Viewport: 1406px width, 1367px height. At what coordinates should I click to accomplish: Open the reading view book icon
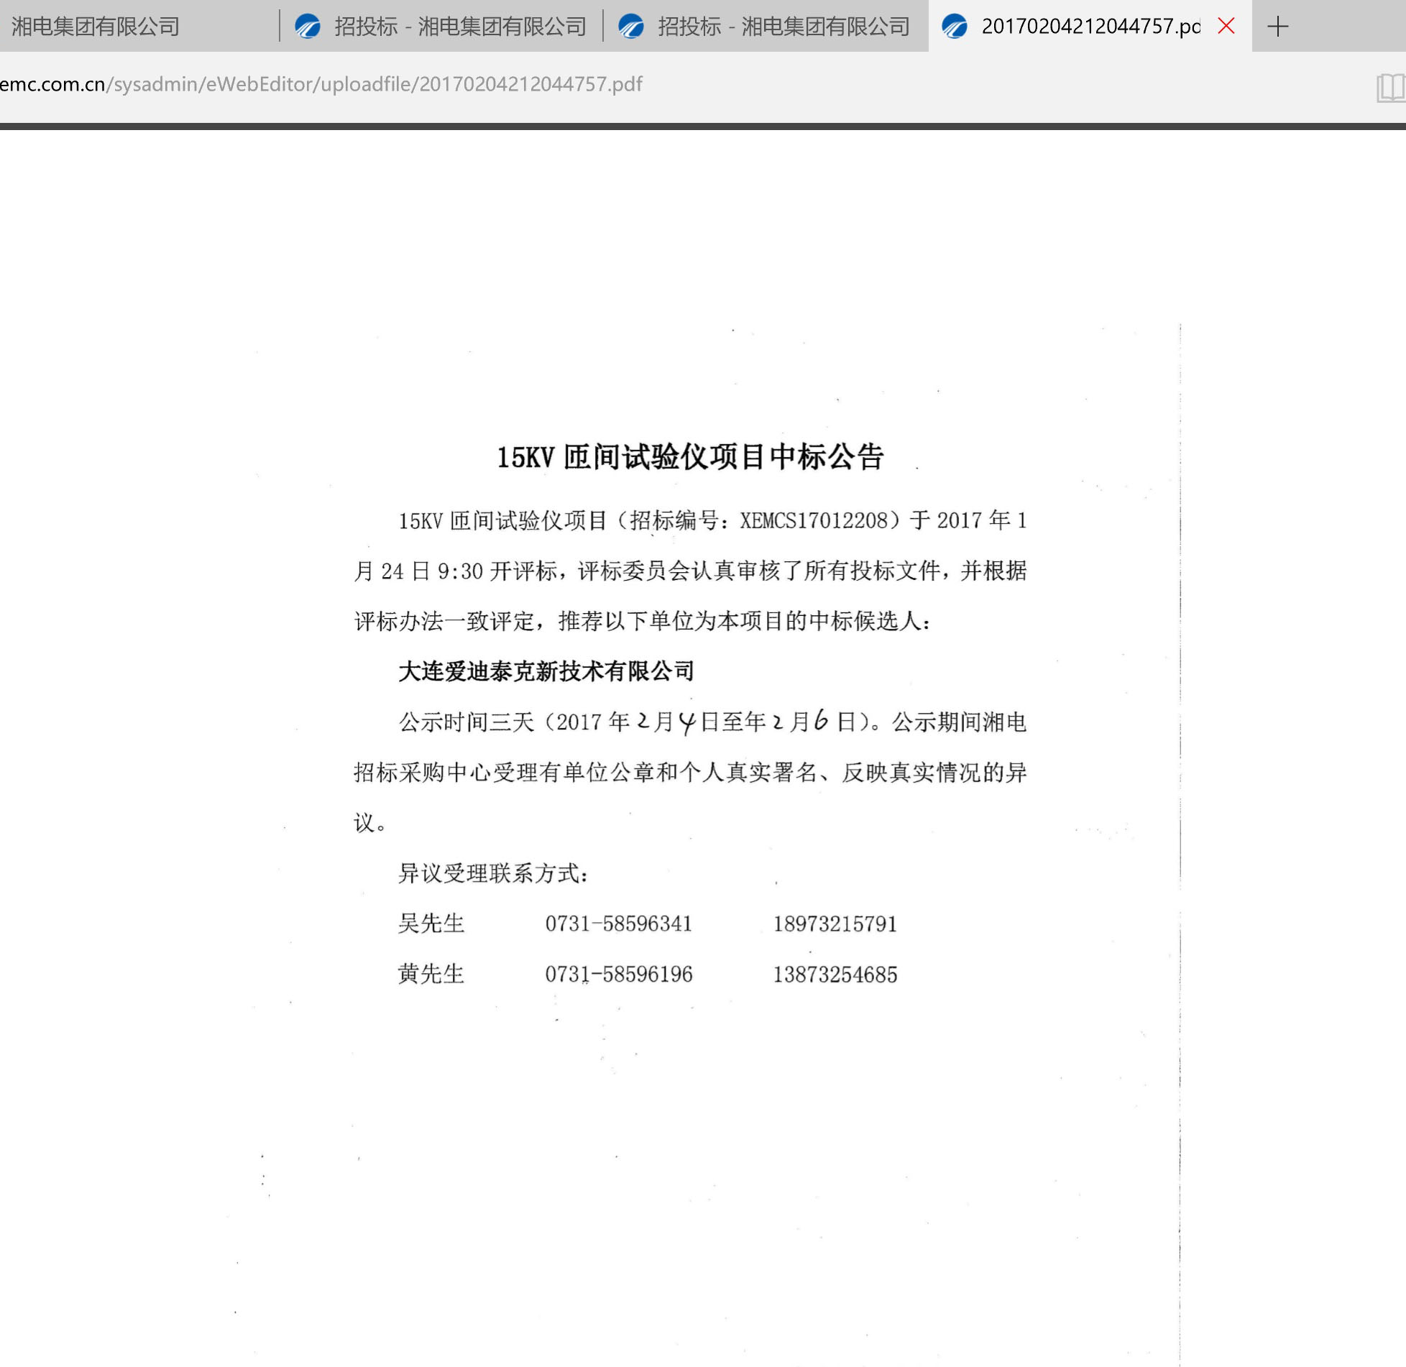click(x=1391, y=88)
